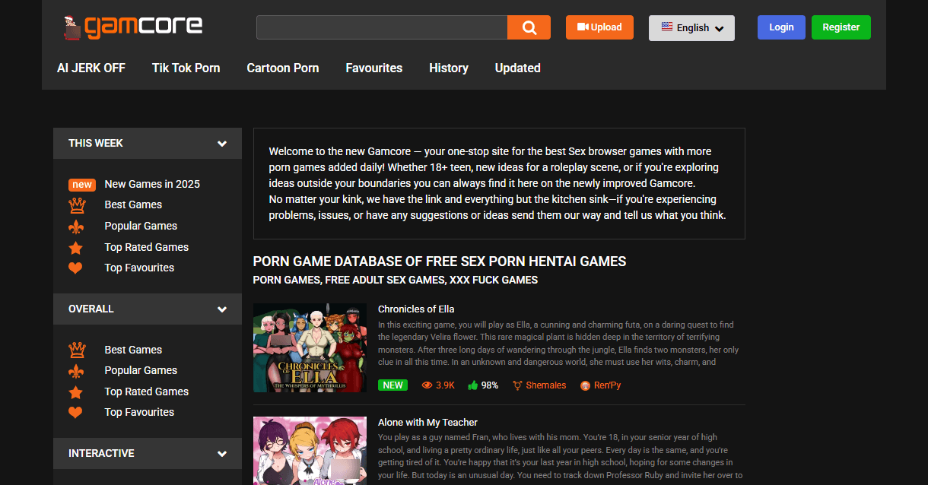Click the Upload button

pyautogui.click(x=599, y=27)
